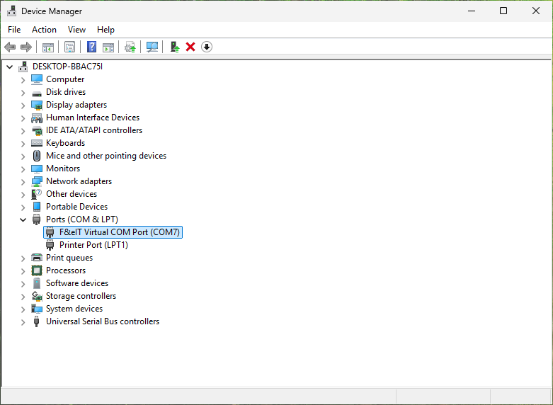
Task: Click the Update driver toolbar icon
Action: [x=130, y=47]
